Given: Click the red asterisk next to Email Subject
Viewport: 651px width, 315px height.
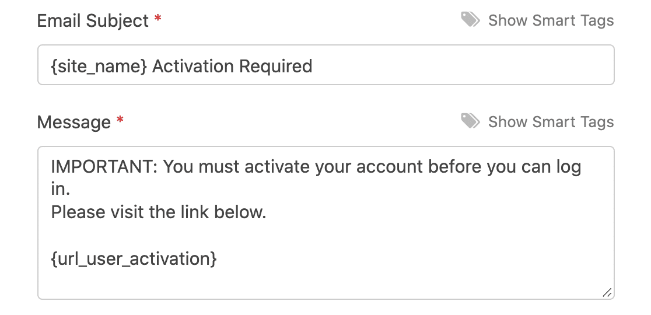Looking at the screenshot, I should pos(157,19).
